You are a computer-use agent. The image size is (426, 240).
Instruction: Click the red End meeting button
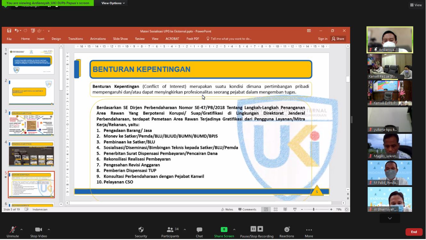coord(414,232)
